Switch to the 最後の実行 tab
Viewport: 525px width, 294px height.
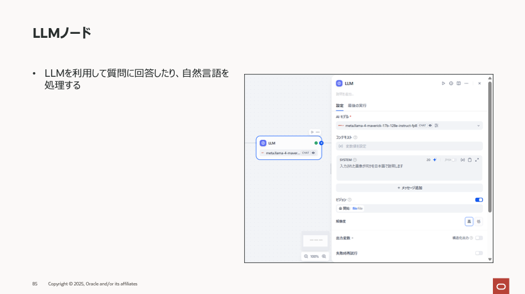[357, 105]
